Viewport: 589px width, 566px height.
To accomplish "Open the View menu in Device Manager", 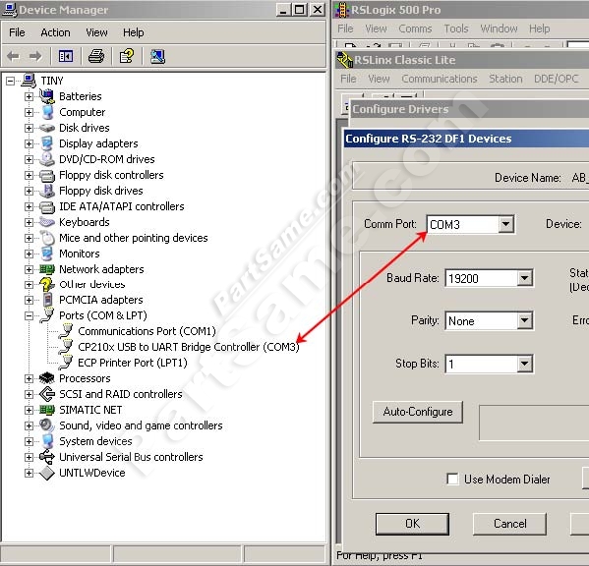I will pyautogui.click(x=96, y=32).
